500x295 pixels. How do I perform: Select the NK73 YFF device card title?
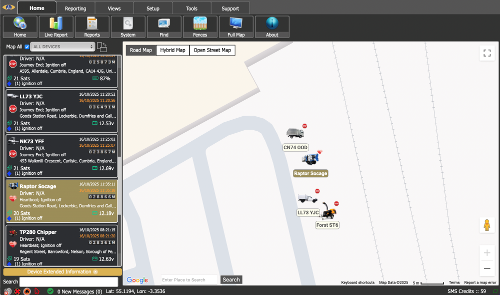tap(32, 141)
